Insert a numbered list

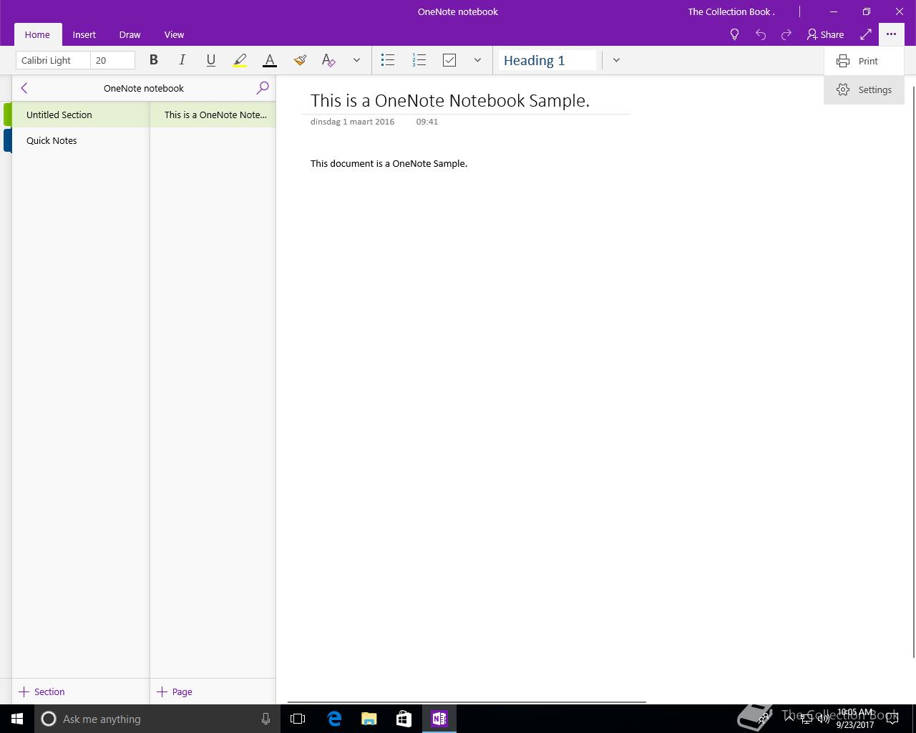pyautogui.click(x=419, y=60)
